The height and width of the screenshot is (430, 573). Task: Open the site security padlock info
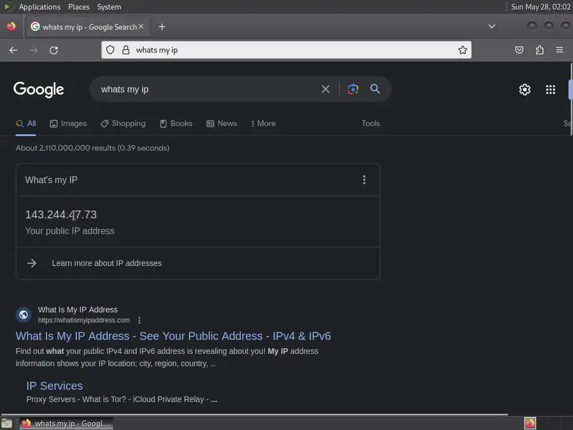pos(126,50)
